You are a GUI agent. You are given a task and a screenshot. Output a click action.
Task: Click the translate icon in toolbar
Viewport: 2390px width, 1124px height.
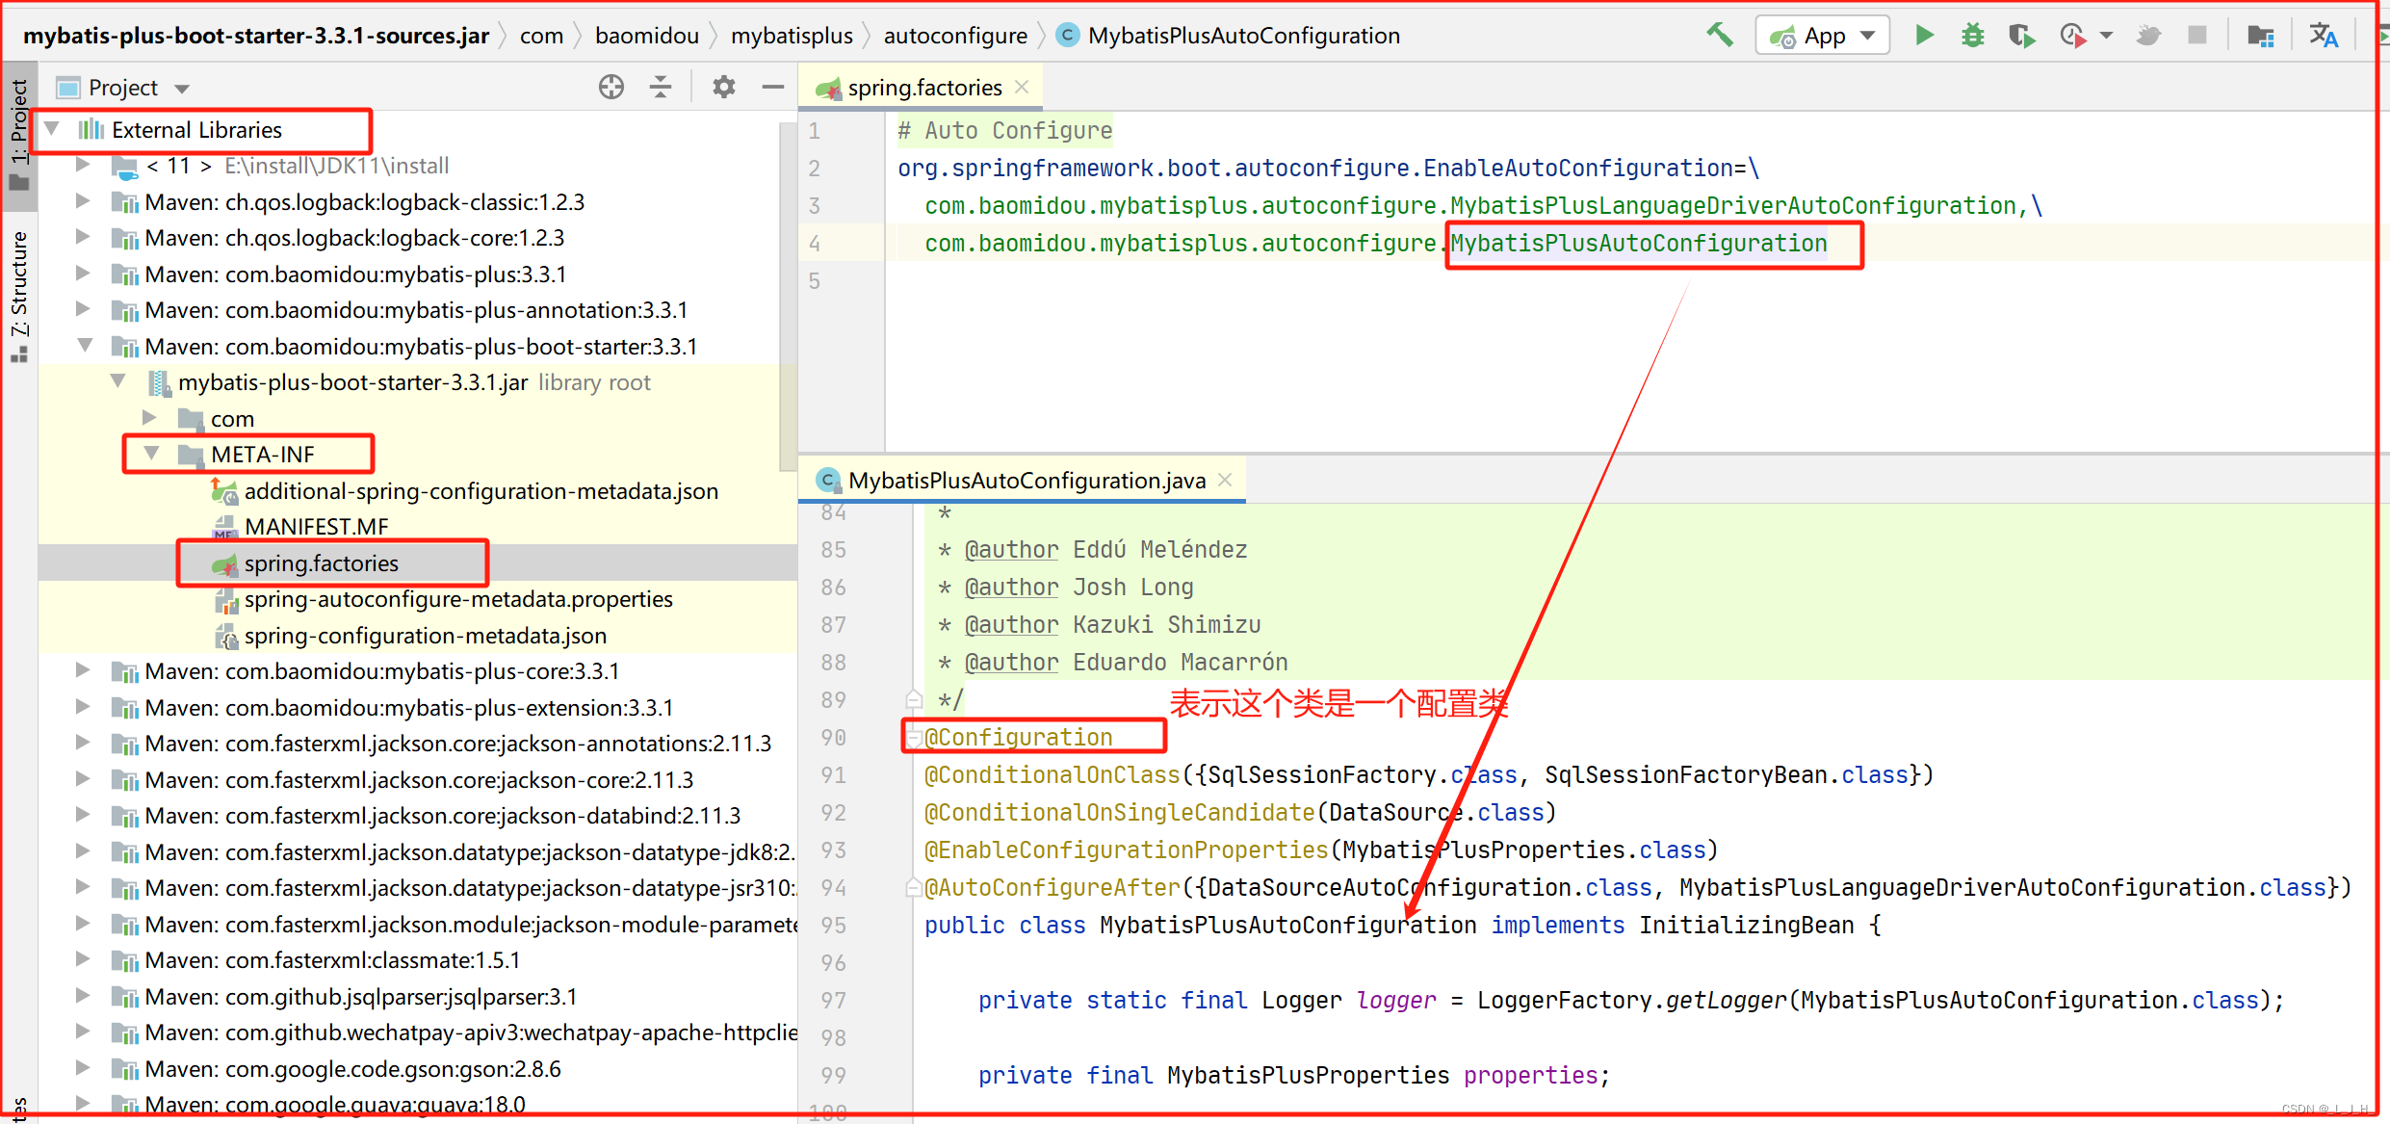pyautogui.click(x=2324, y=36)
